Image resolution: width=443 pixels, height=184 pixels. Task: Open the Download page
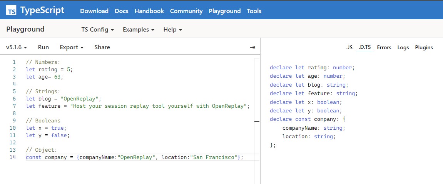click(x=94, y=11)
